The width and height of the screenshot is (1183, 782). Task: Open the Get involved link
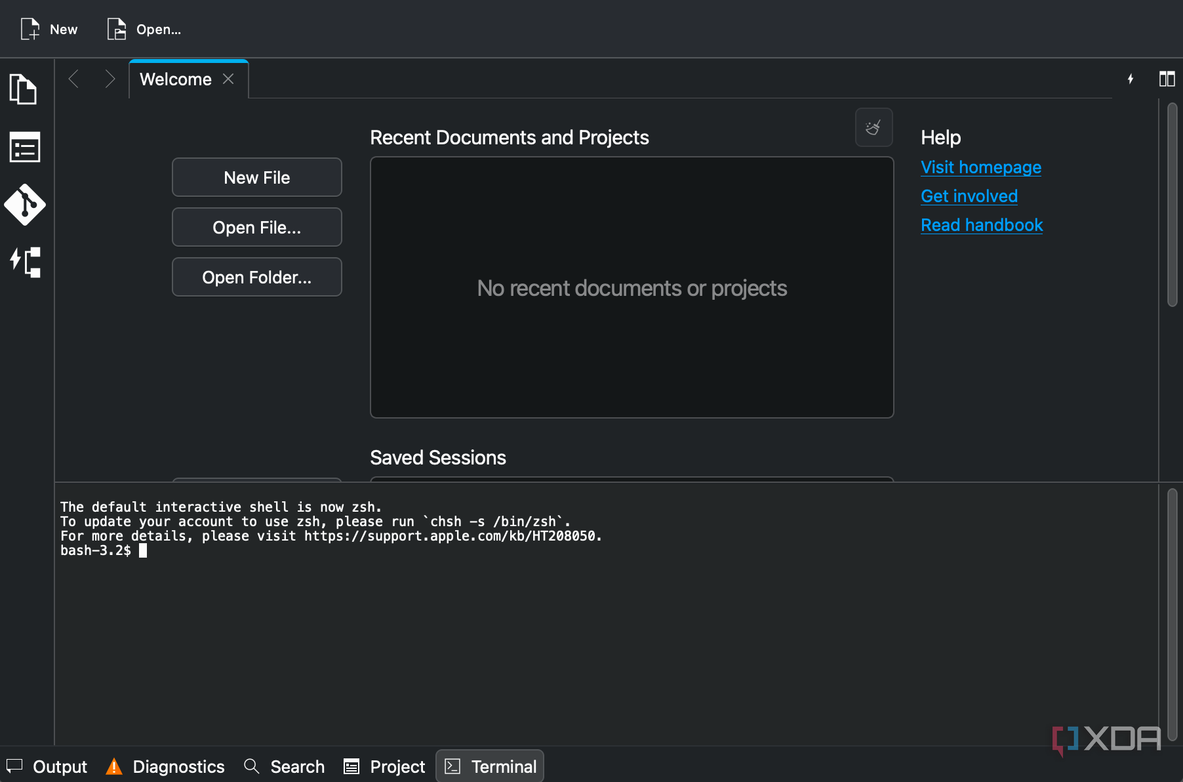pos(969,196)
